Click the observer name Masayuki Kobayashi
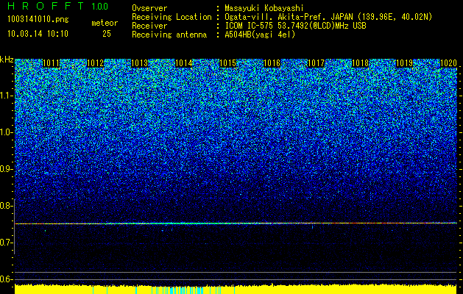This screenshot has height=294, width=463. click(x=264, y=8)
